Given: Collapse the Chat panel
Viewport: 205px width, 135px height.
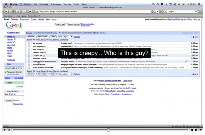Looking at the screenshot, I should click(6, 64).
